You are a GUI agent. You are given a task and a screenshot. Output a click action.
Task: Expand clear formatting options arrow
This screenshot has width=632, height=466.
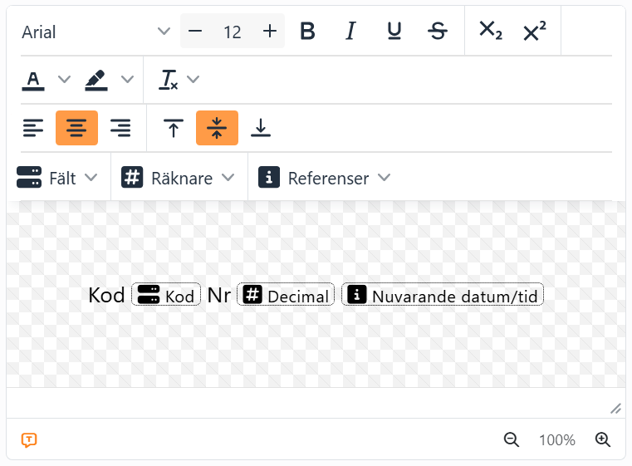tap(193, 80)
